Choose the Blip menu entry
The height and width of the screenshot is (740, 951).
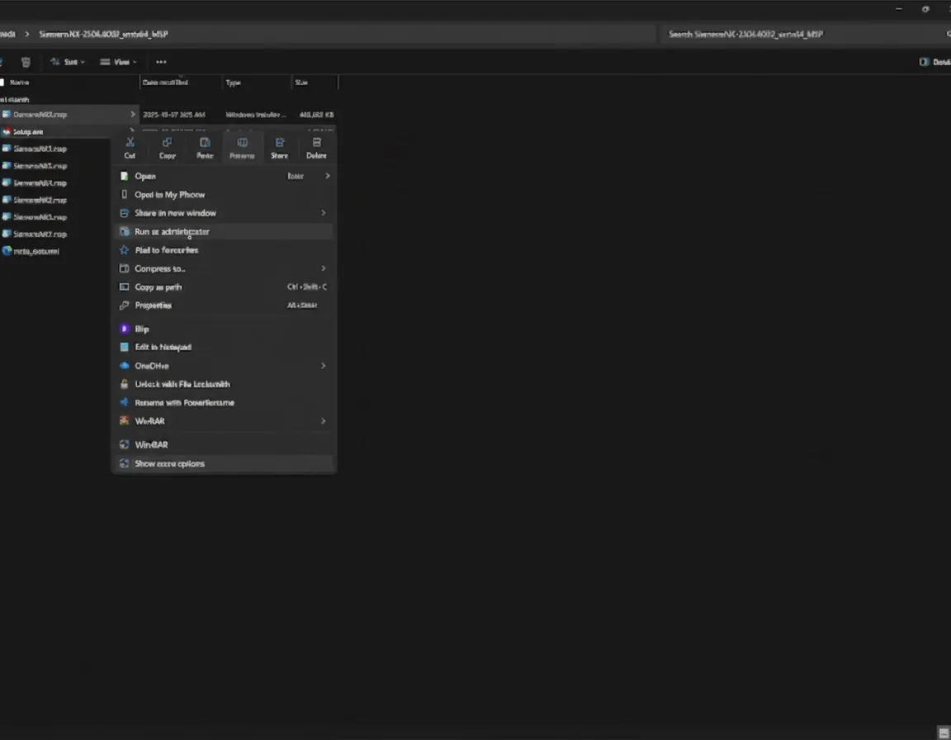coord(224,329)
